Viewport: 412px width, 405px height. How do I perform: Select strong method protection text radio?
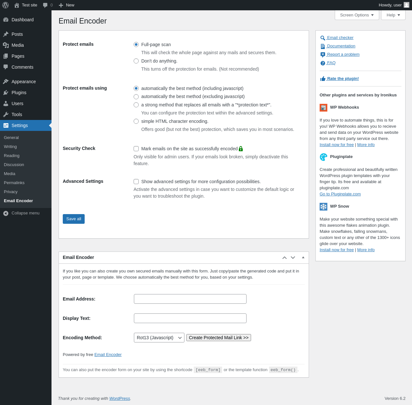(x=136, y=105)
